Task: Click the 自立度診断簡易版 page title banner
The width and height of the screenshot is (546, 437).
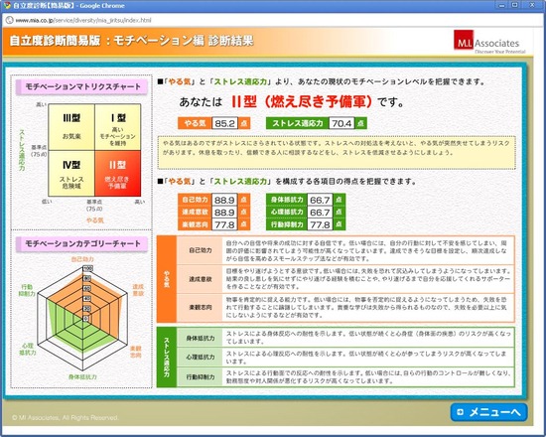Action: [131, 41]
